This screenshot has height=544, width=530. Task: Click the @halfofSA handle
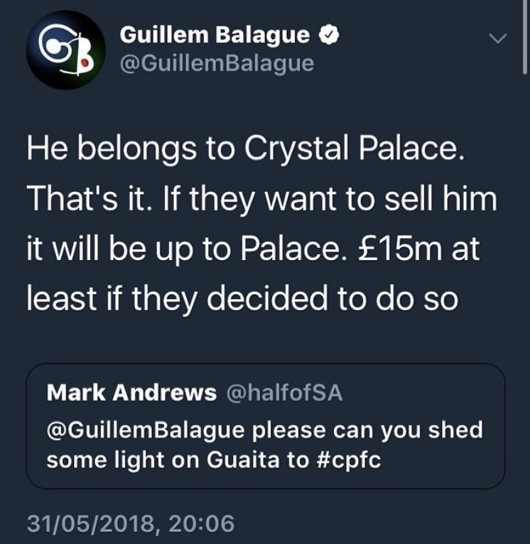(283, 393)
